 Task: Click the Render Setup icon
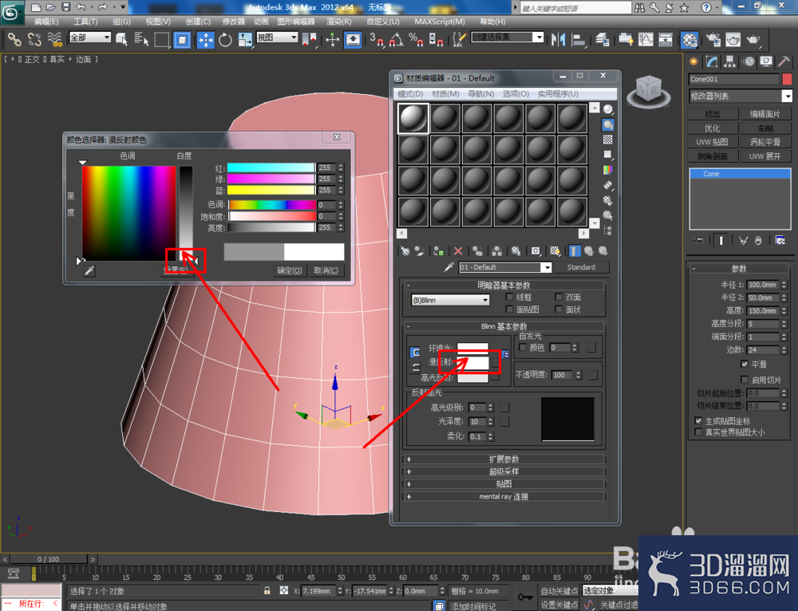713,40
